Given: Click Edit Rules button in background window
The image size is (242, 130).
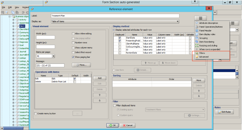Looking at the screenshot, I should click(x=224, y=112).
